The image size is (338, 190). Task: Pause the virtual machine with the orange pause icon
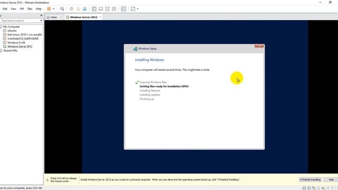click(x=49, y=9)
